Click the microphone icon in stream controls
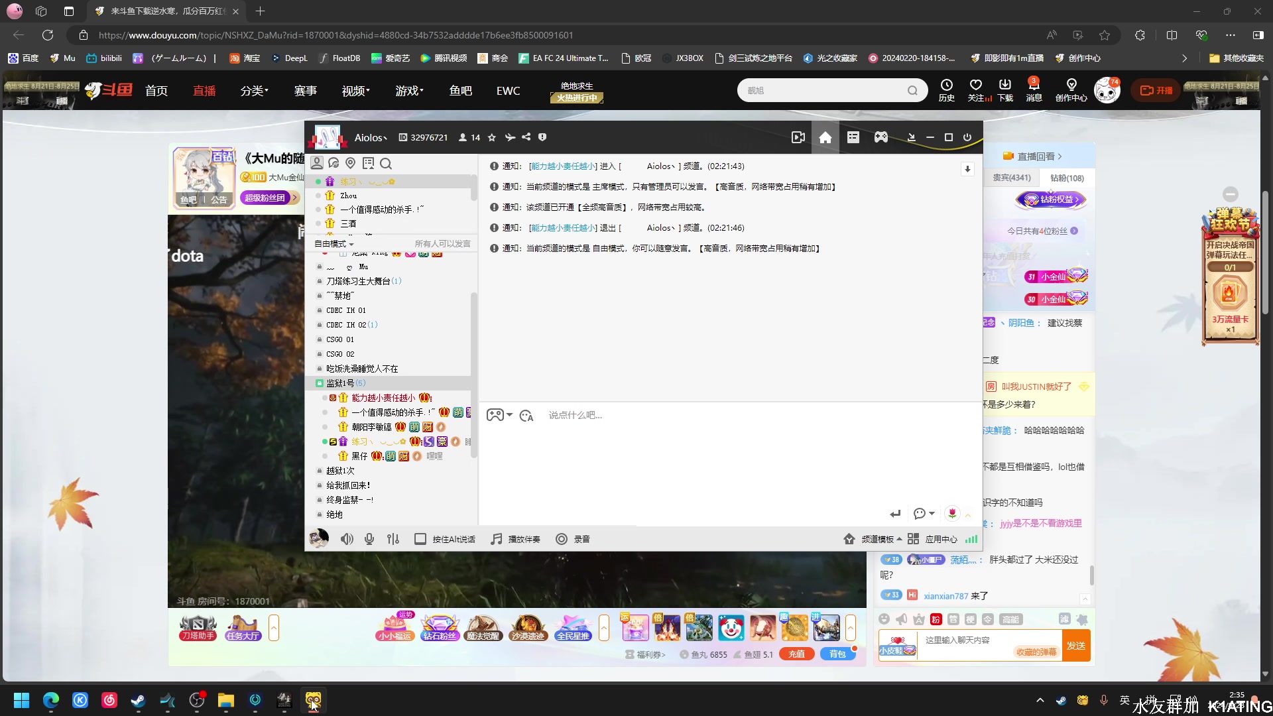 click(x=368, y=538)
